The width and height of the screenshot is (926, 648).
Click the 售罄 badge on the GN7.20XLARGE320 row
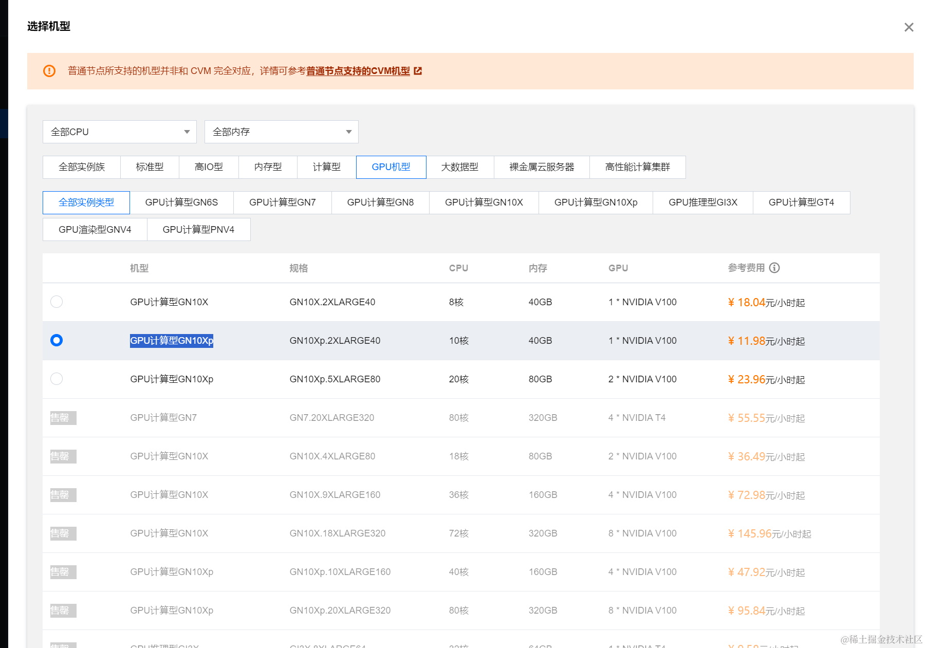(63, 418)
